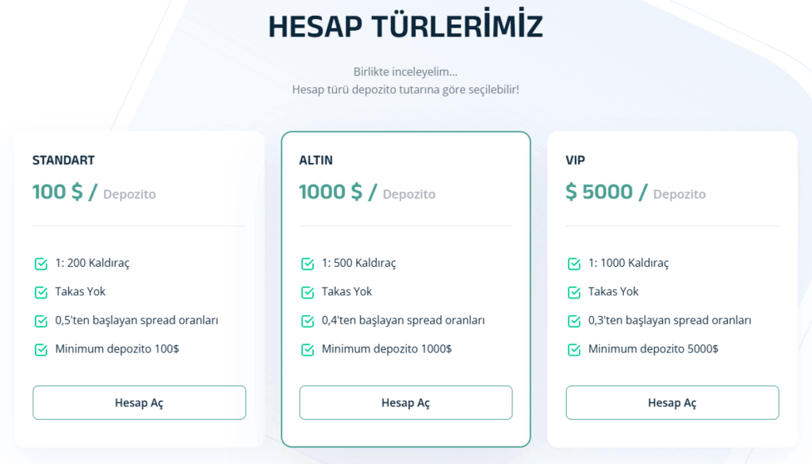The width and height of the screenshot is (812, 464).
Task: Select the check icon for '0,5'ten başlayan spread oranları'
Action: 40,320
